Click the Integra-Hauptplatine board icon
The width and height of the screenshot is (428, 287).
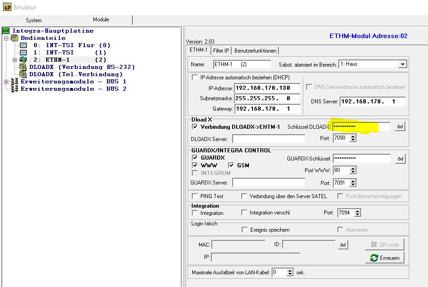6,31
